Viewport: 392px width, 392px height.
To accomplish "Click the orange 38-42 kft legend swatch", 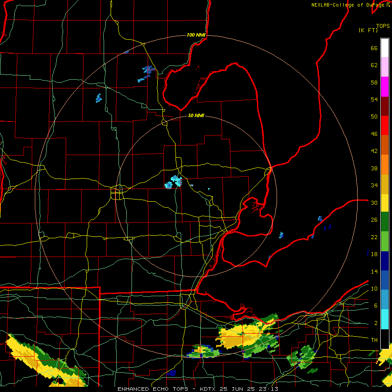I will tap(385, 164).
